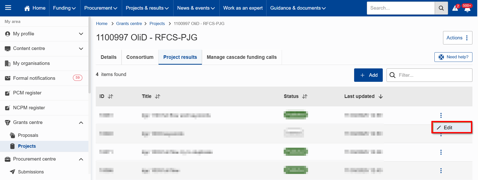Image resolution: width=478 pixels, height=180 pixels.
Task: Click the Proposals icon in sidebar
Action: coord(12,135)
